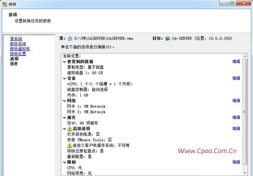Edit the 限制 settings

tap(236, 162)
